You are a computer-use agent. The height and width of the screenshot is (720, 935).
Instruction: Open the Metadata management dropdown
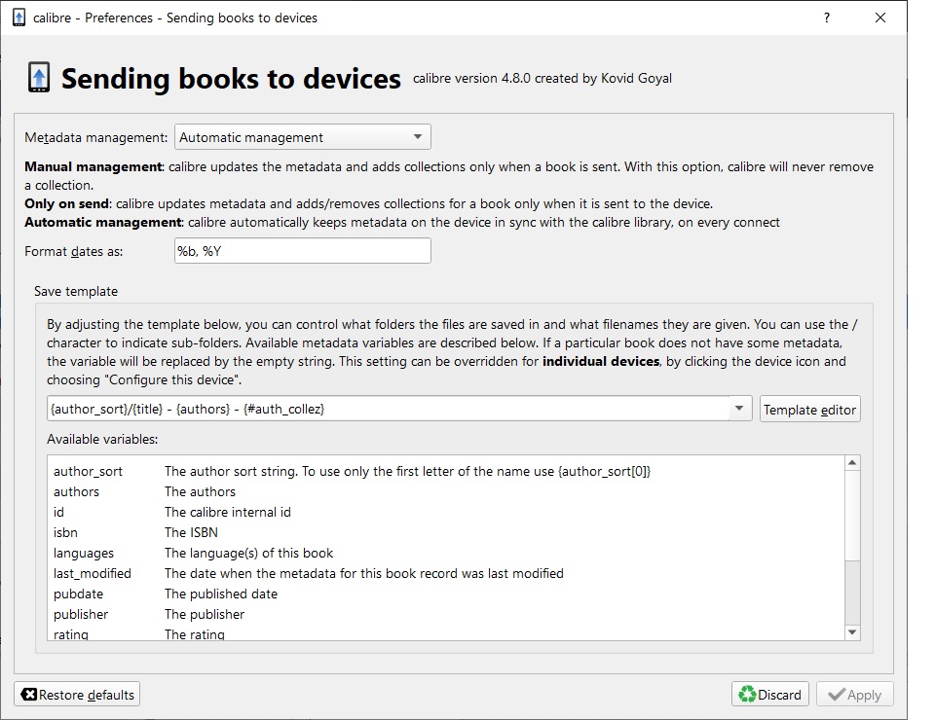(302, 137)
